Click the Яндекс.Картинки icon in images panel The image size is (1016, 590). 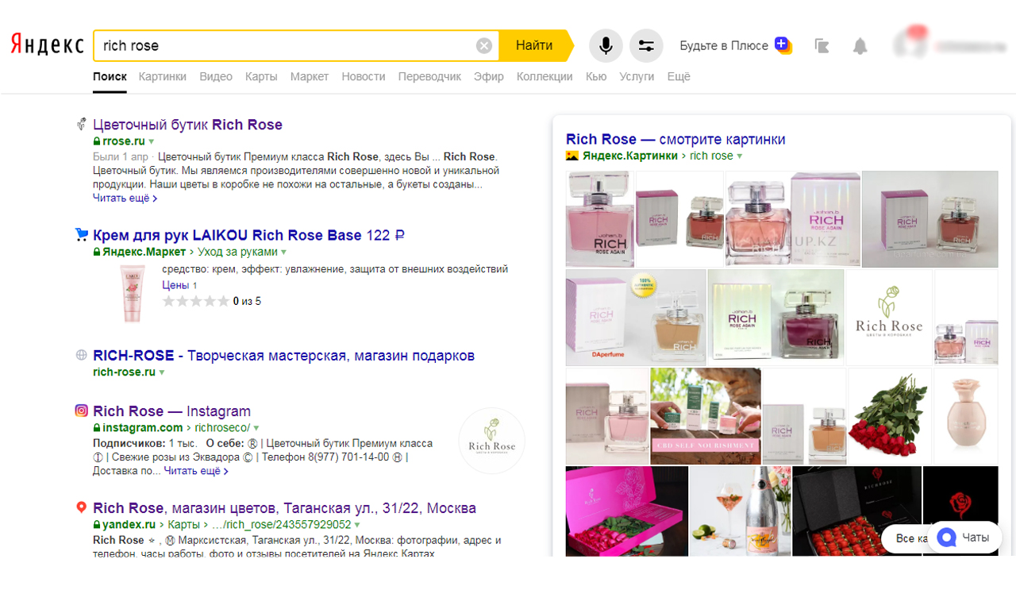click(x=572, y=156)
